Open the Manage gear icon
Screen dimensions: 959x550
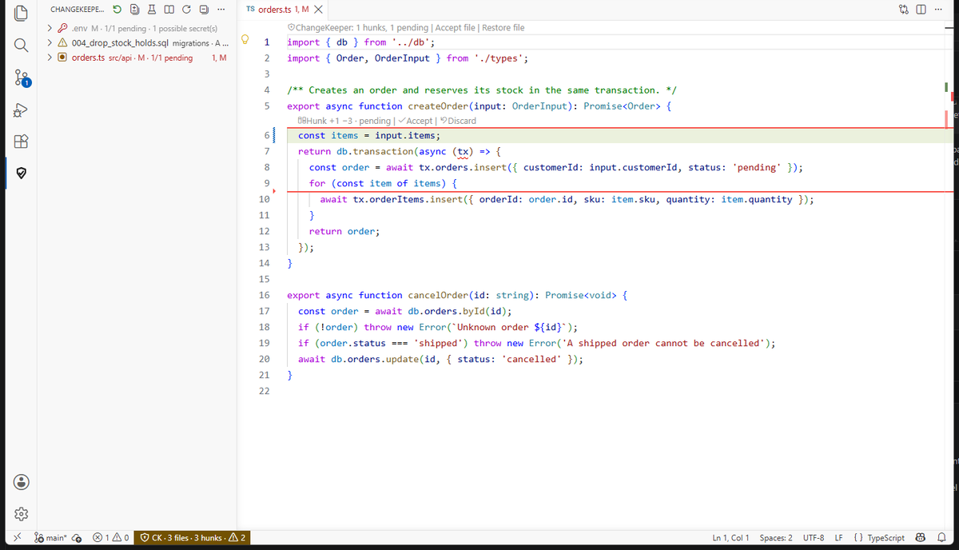22,514
